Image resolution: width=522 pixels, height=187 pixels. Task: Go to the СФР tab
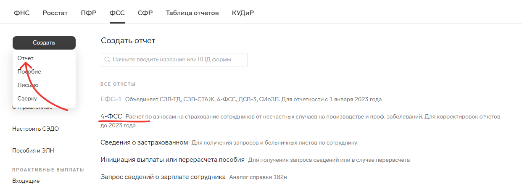[145, 13]
